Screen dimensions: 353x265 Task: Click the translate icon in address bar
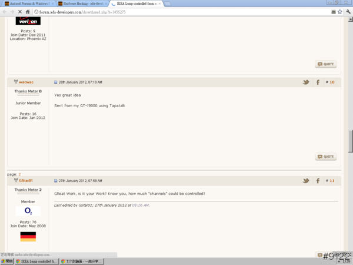pos(334,12)
